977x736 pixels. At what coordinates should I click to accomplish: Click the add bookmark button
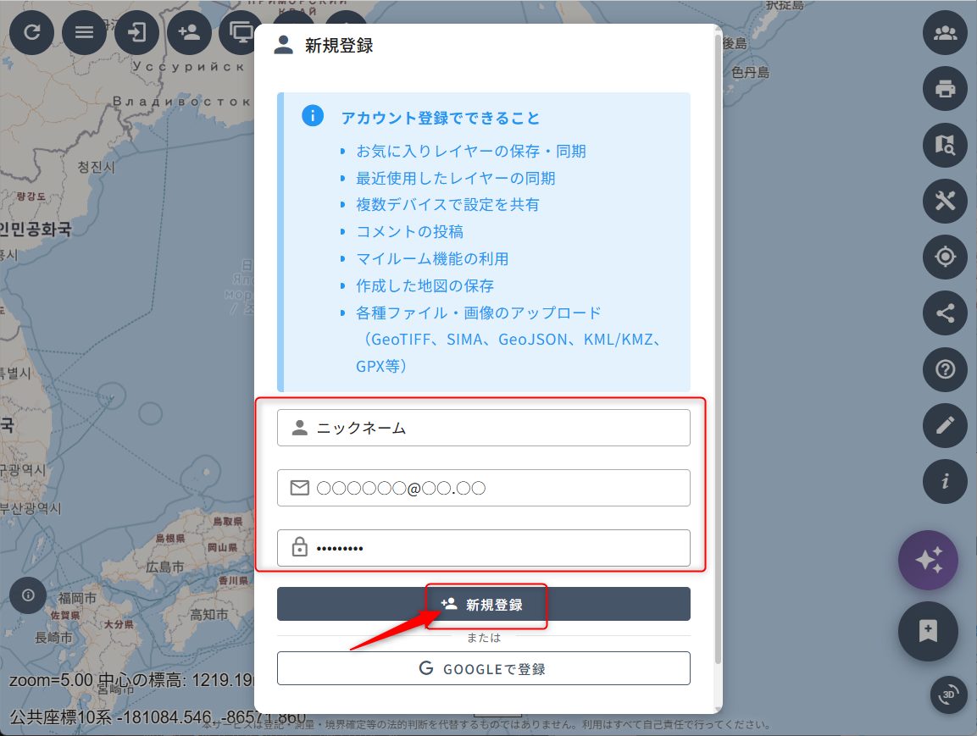pyautogui.click(x=928, y=631)
